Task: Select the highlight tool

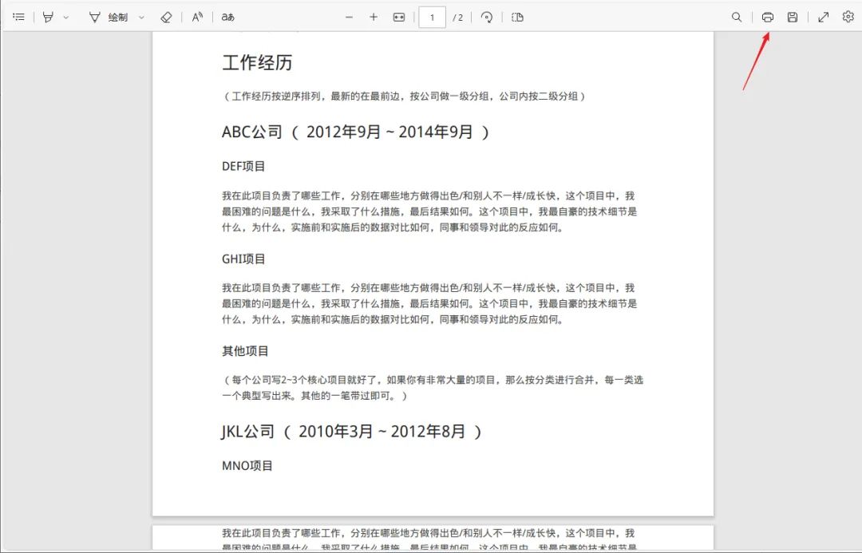Action: 49,17
